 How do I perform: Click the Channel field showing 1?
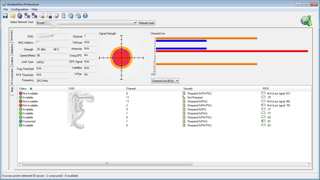coord(89,36)
